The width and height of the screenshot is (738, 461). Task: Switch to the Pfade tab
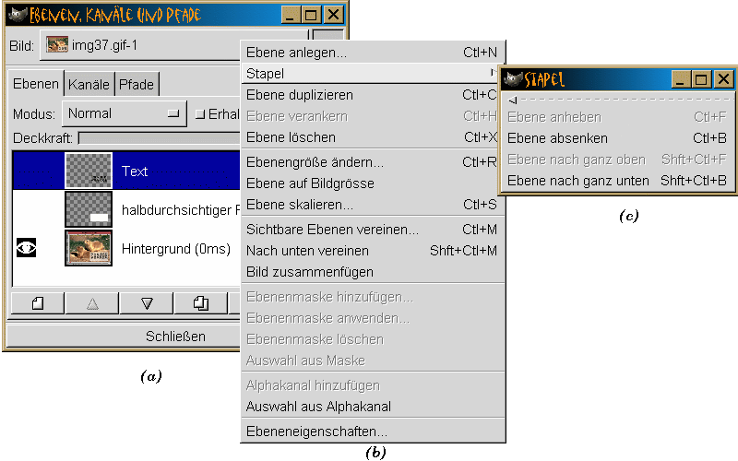(x=137, y=84)
